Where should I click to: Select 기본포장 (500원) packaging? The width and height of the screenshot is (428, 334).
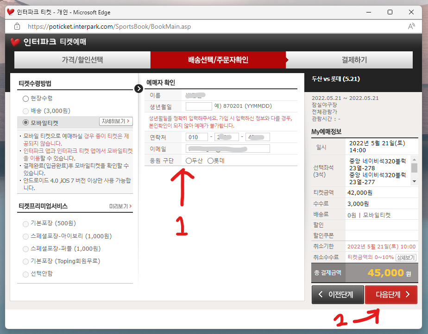point(25,224)
